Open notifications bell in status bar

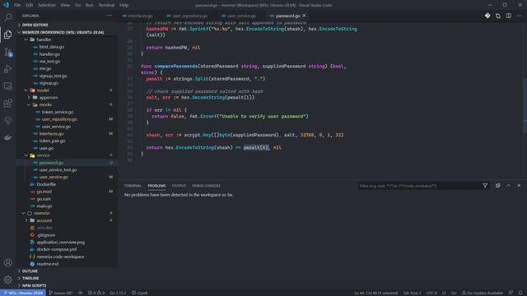[x=520, y=293]
